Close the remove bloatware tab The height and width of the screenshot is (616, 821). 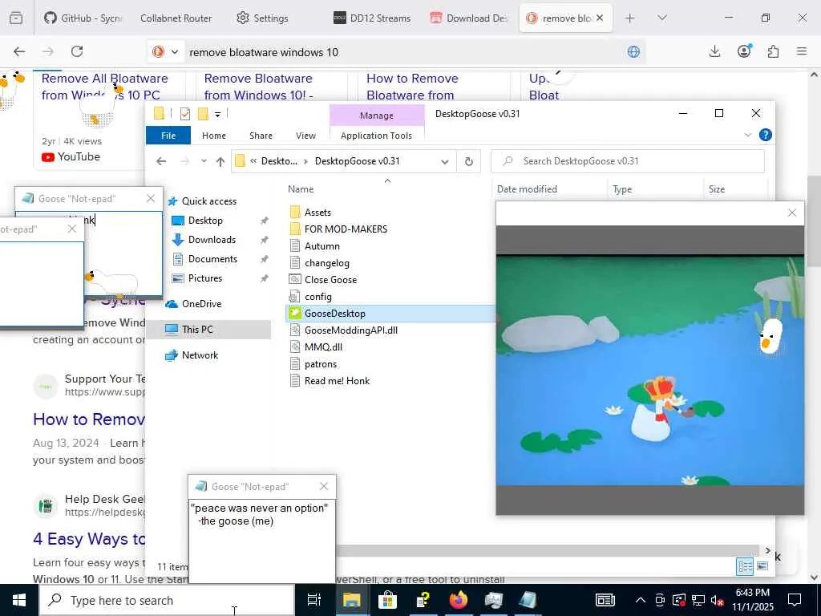pos(600,18)
